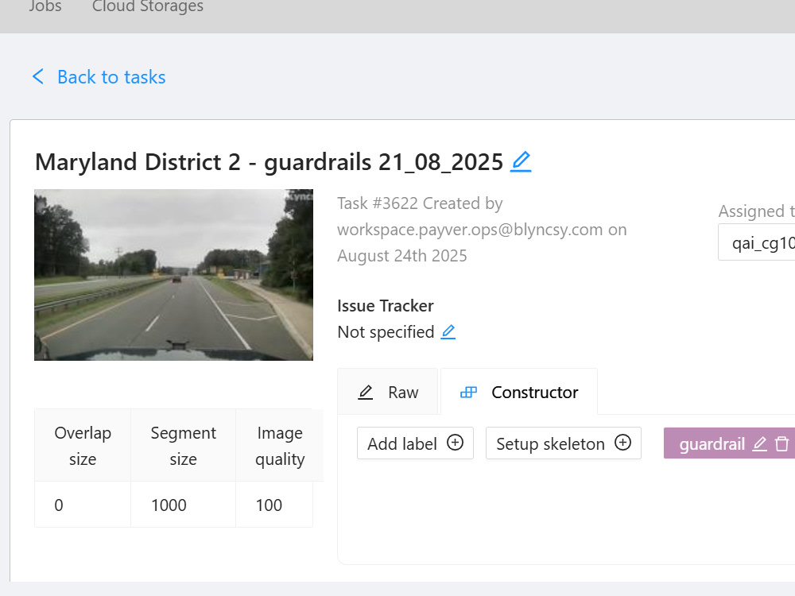Click the overlap size value 0
795x596 pixels.
[x=59, y=505]
